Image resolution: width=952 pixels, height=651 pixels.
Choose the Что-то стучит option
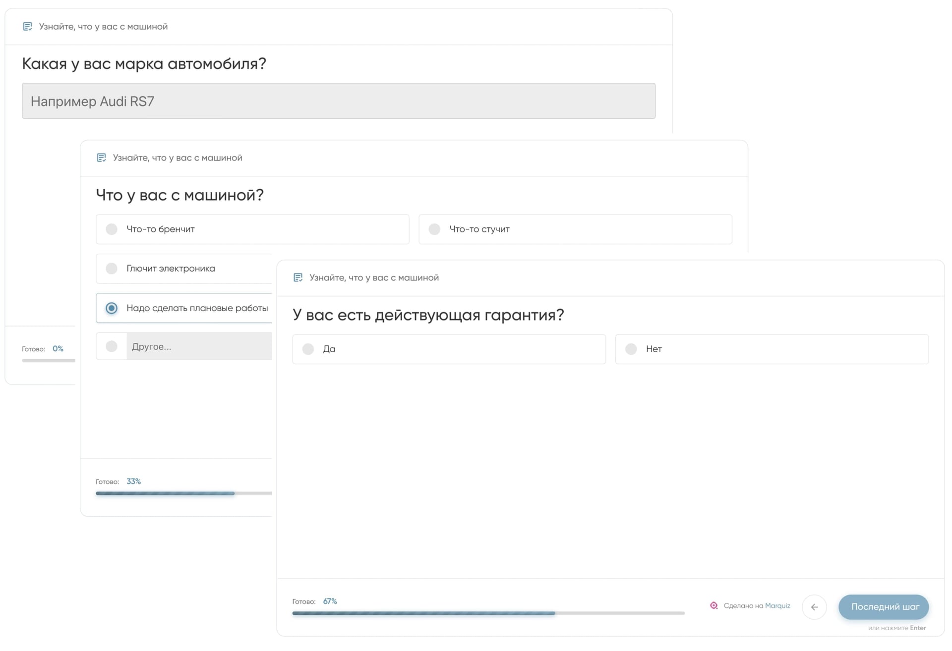tap(575, 229)
